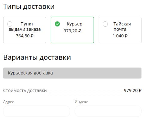This screenshot has height=120, width=144.
Task: Select the Пункт выдачи заказа radio circle
Action: (10, 24)
